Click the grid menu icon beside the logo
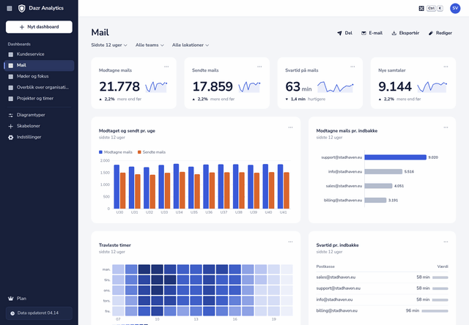469x325 pixels. (10, 8)
